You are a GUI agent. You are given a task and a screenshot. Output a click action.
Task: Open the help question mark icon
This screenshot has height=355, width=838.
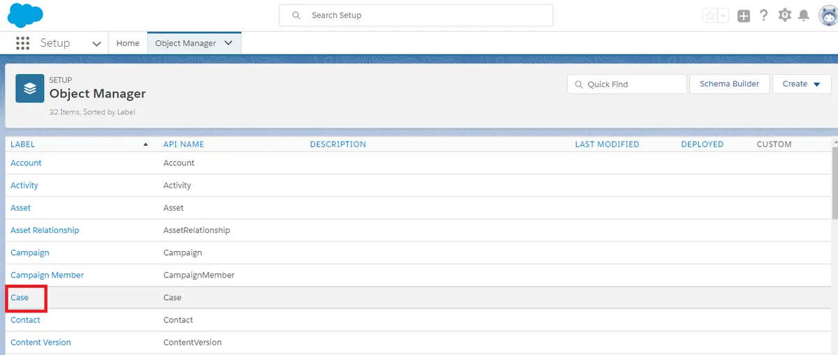tap(764, 15)
